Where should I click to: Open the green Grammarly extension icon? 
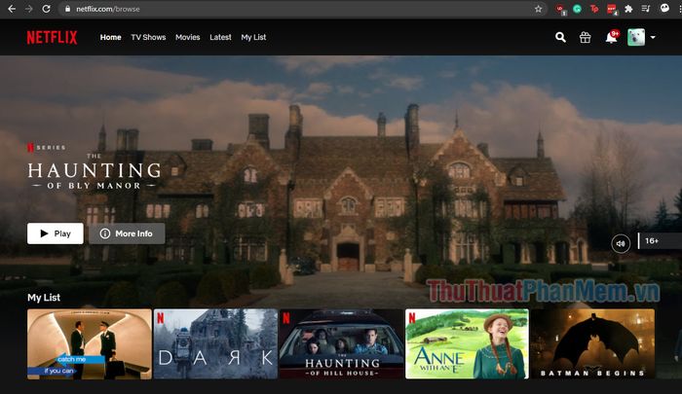(577, 9)
